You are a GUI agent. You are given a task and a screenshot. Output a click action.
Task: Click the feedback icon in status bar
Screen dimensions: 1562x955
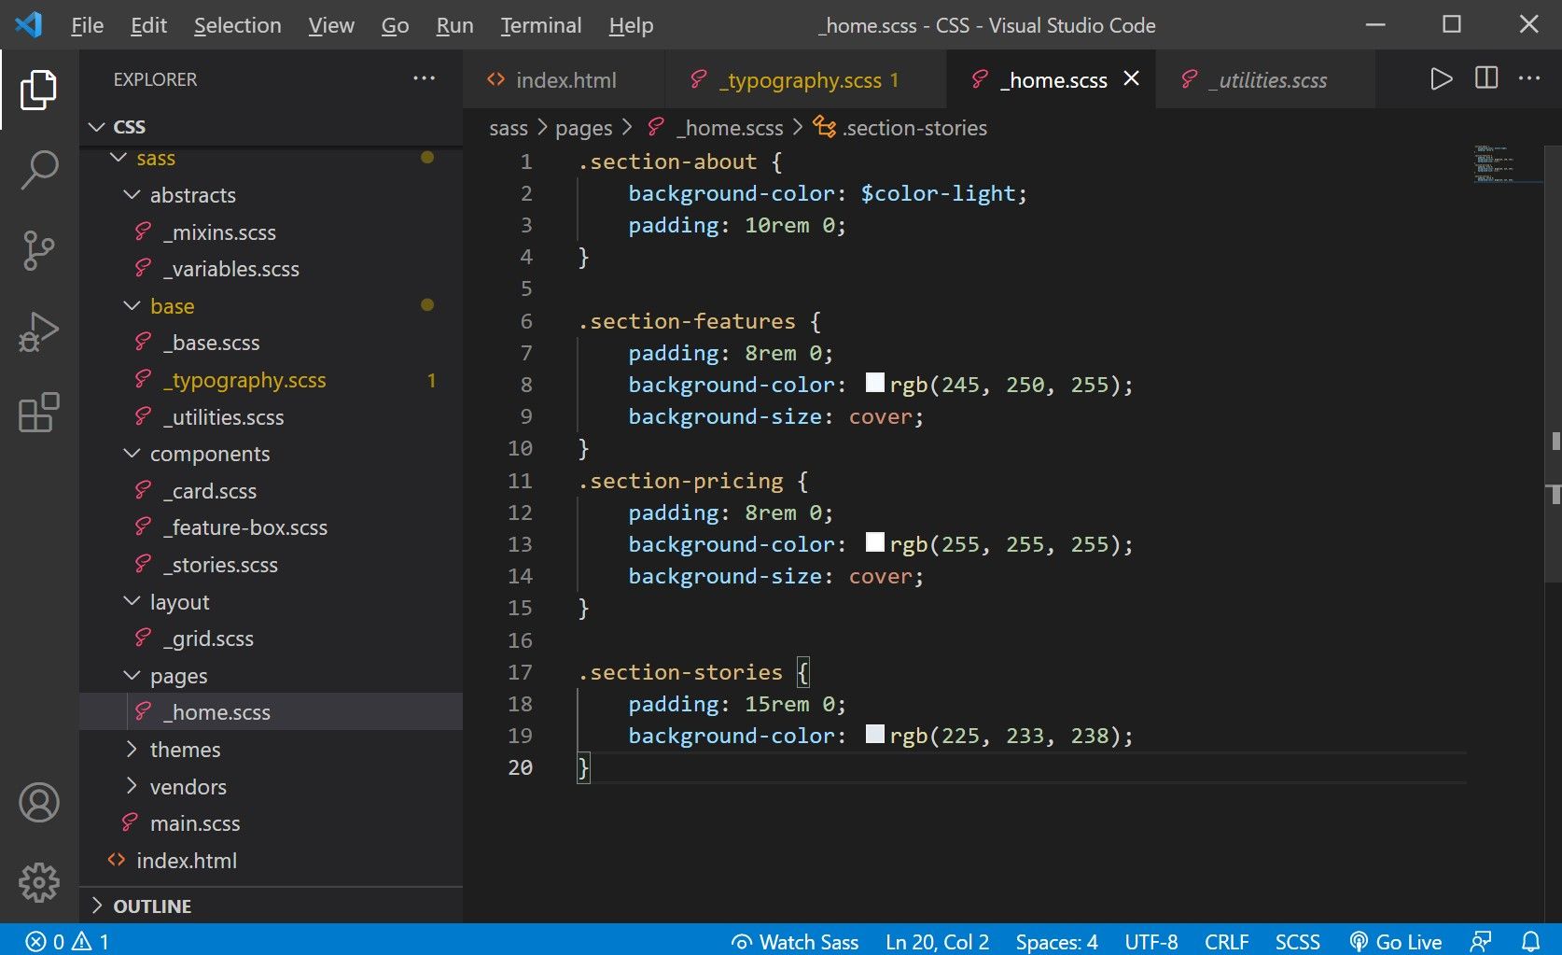coord(1480,941)
